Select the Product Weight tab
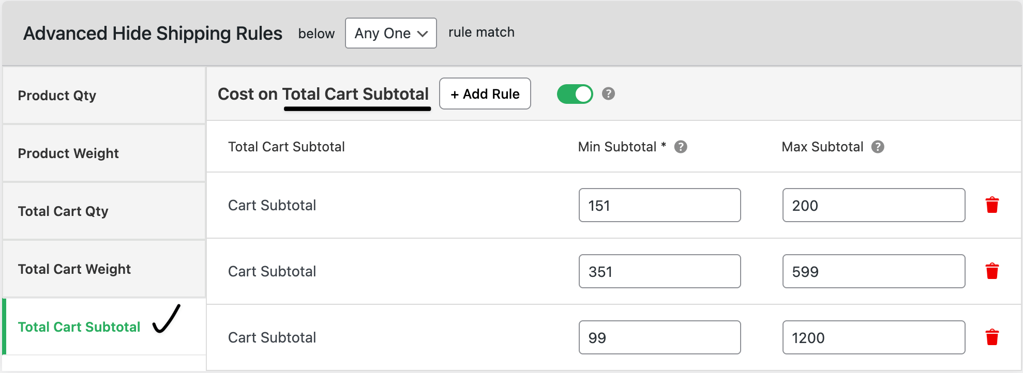Screen dimensions: 1023x373 68,153
